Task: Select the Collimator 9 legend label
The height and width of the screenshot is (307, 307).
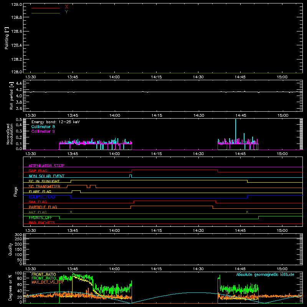Action: [43, 131]
